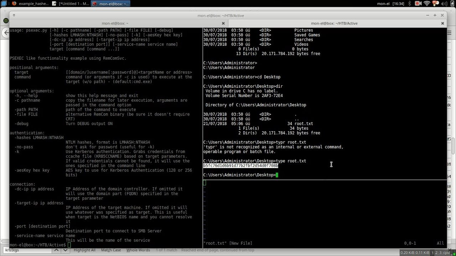Viewport: 456px width, 256px height.
Task: Click the terminal window menu arrow icon
Action: [x=14, y=16]
